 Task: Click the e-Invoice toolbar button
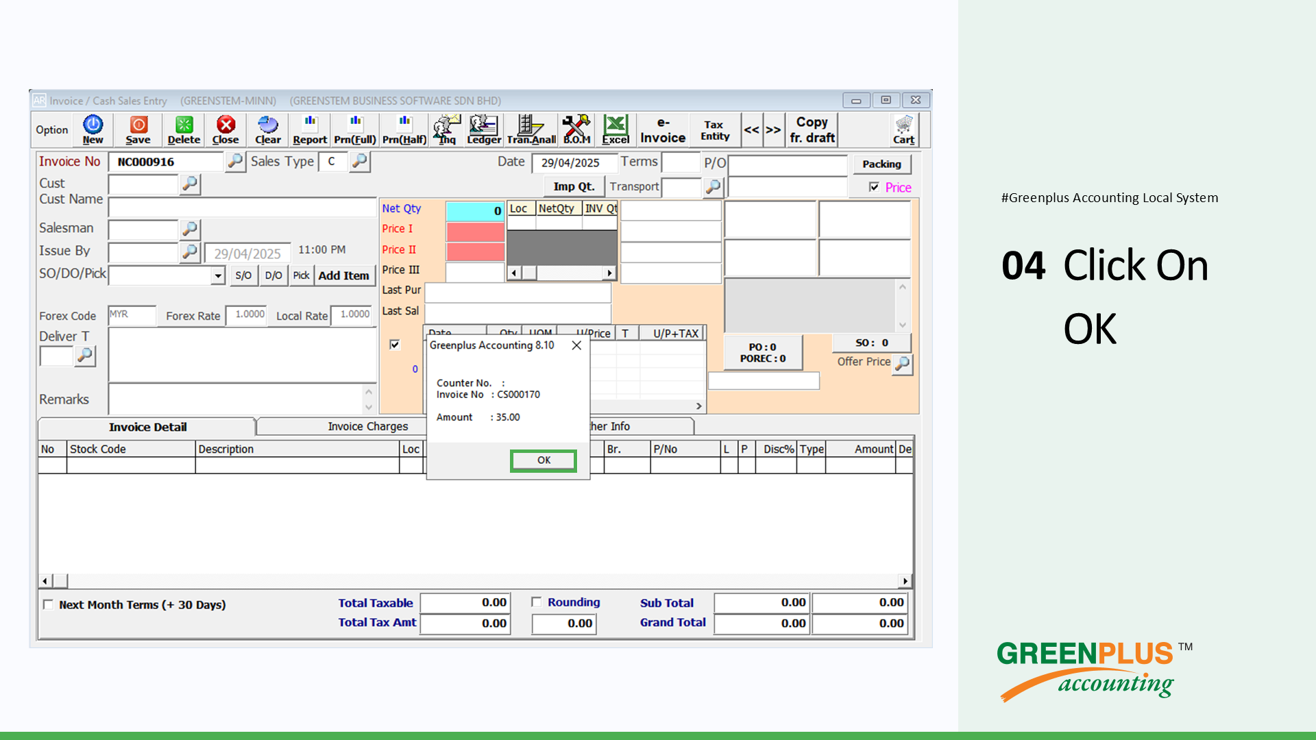coord(663,130)
